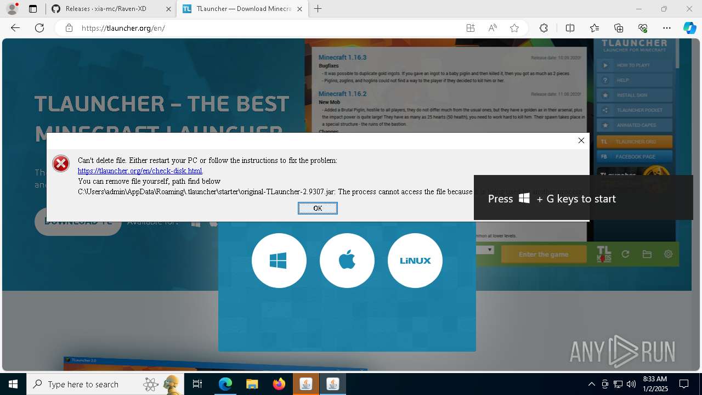The width and height of the screenshot is (702, 395).
Task: Click the launcher settings gear icon
Action: click(x=668, y=254)
